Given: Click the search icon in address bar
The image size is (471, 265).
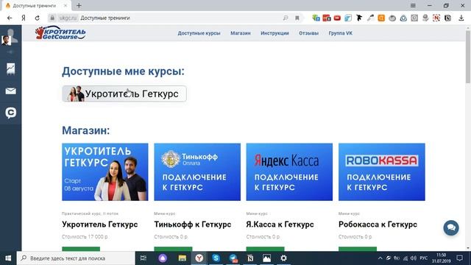Looking at the screenshot, I should coord(286,18).
